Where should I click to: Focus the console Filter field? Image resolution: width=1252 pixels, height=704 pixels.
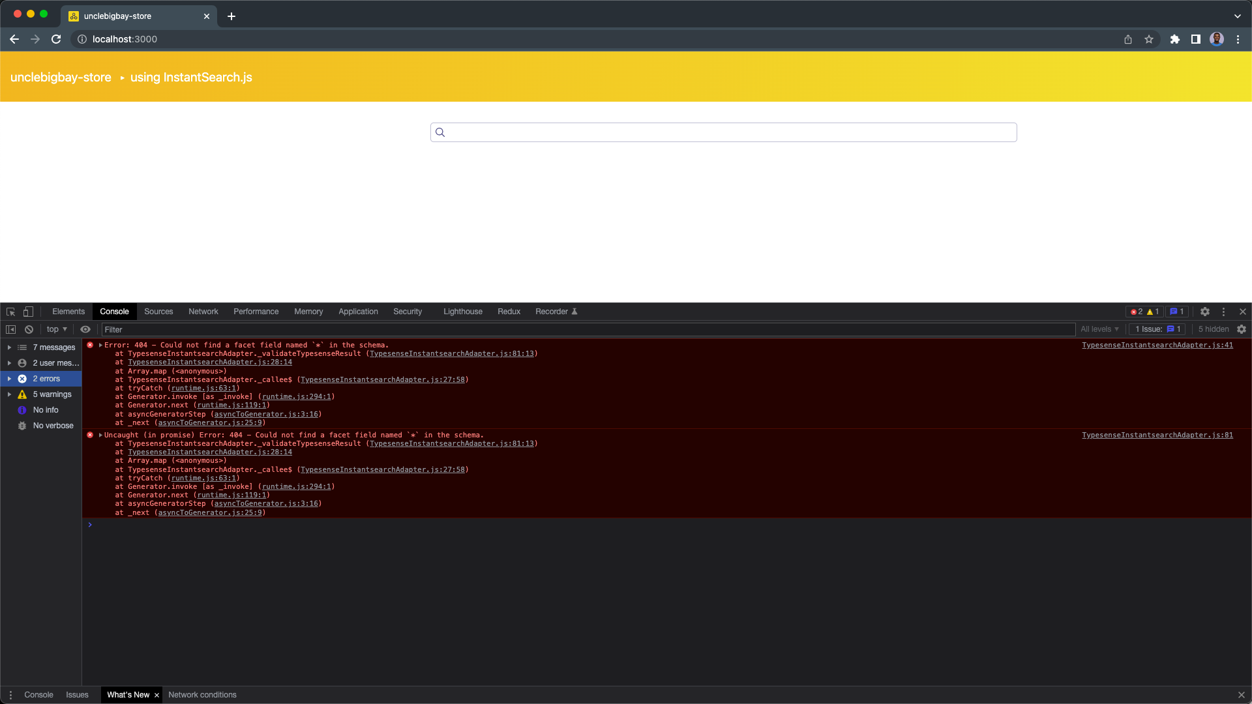pos(588,329)
